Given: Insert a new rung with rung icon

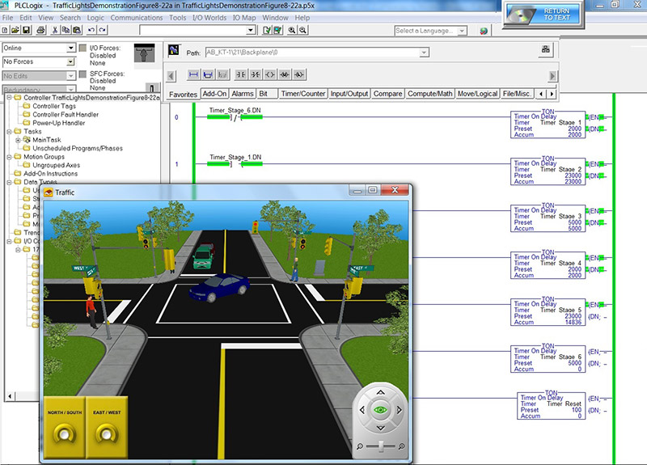Looking at the screenshot, I should tap(194, 74).
